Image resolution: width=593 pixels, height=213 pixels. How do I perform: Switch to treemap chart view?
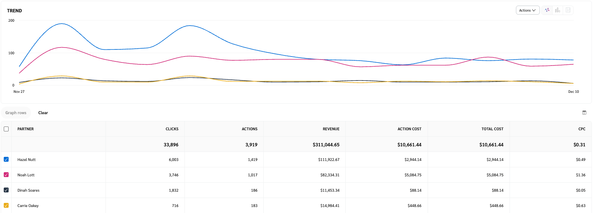pyautogui.click(x=568, y=10)
